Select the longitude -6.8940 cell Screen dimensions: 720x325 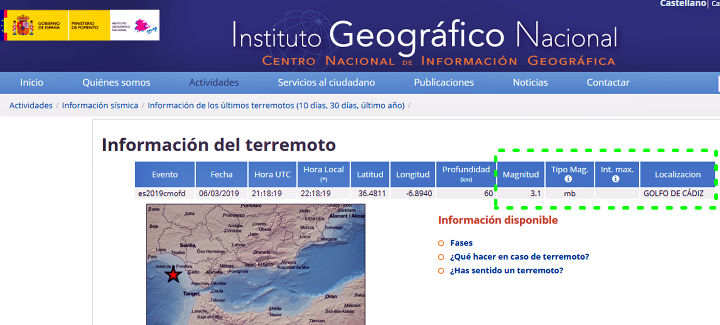413,194
